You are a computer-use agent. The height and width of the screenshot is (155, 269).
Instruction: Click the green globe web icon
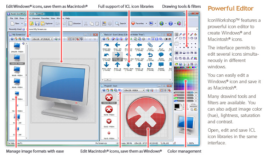click(161, 24)
